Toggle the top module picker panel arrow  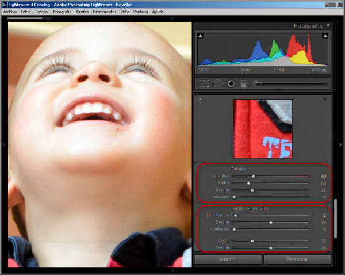(172, 18)
